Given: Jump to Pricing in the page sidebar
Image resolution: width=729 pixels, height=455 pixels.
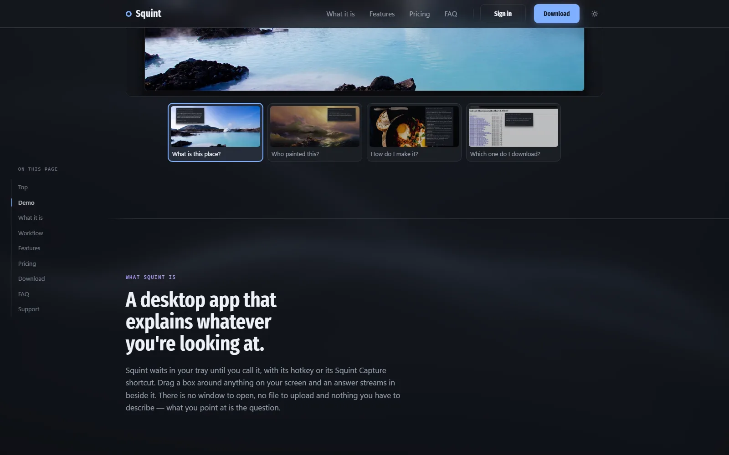Looking at the screenshot, I should click(27, 264).
